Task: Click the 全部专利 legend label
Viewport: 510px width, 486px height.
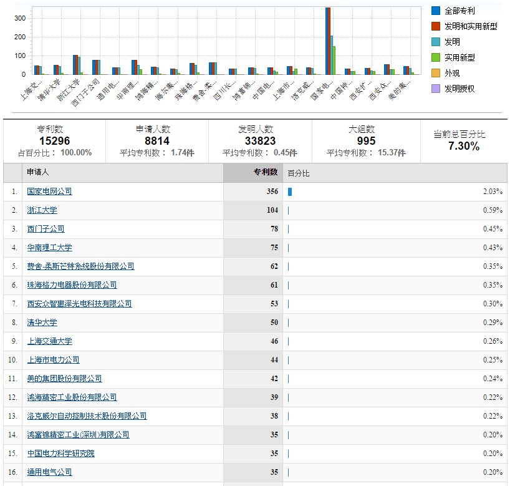Action: tap(459, 11)
